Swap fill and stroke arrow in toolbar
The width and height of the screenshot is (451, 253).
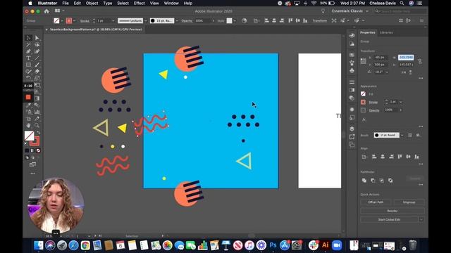pos(38,133)
